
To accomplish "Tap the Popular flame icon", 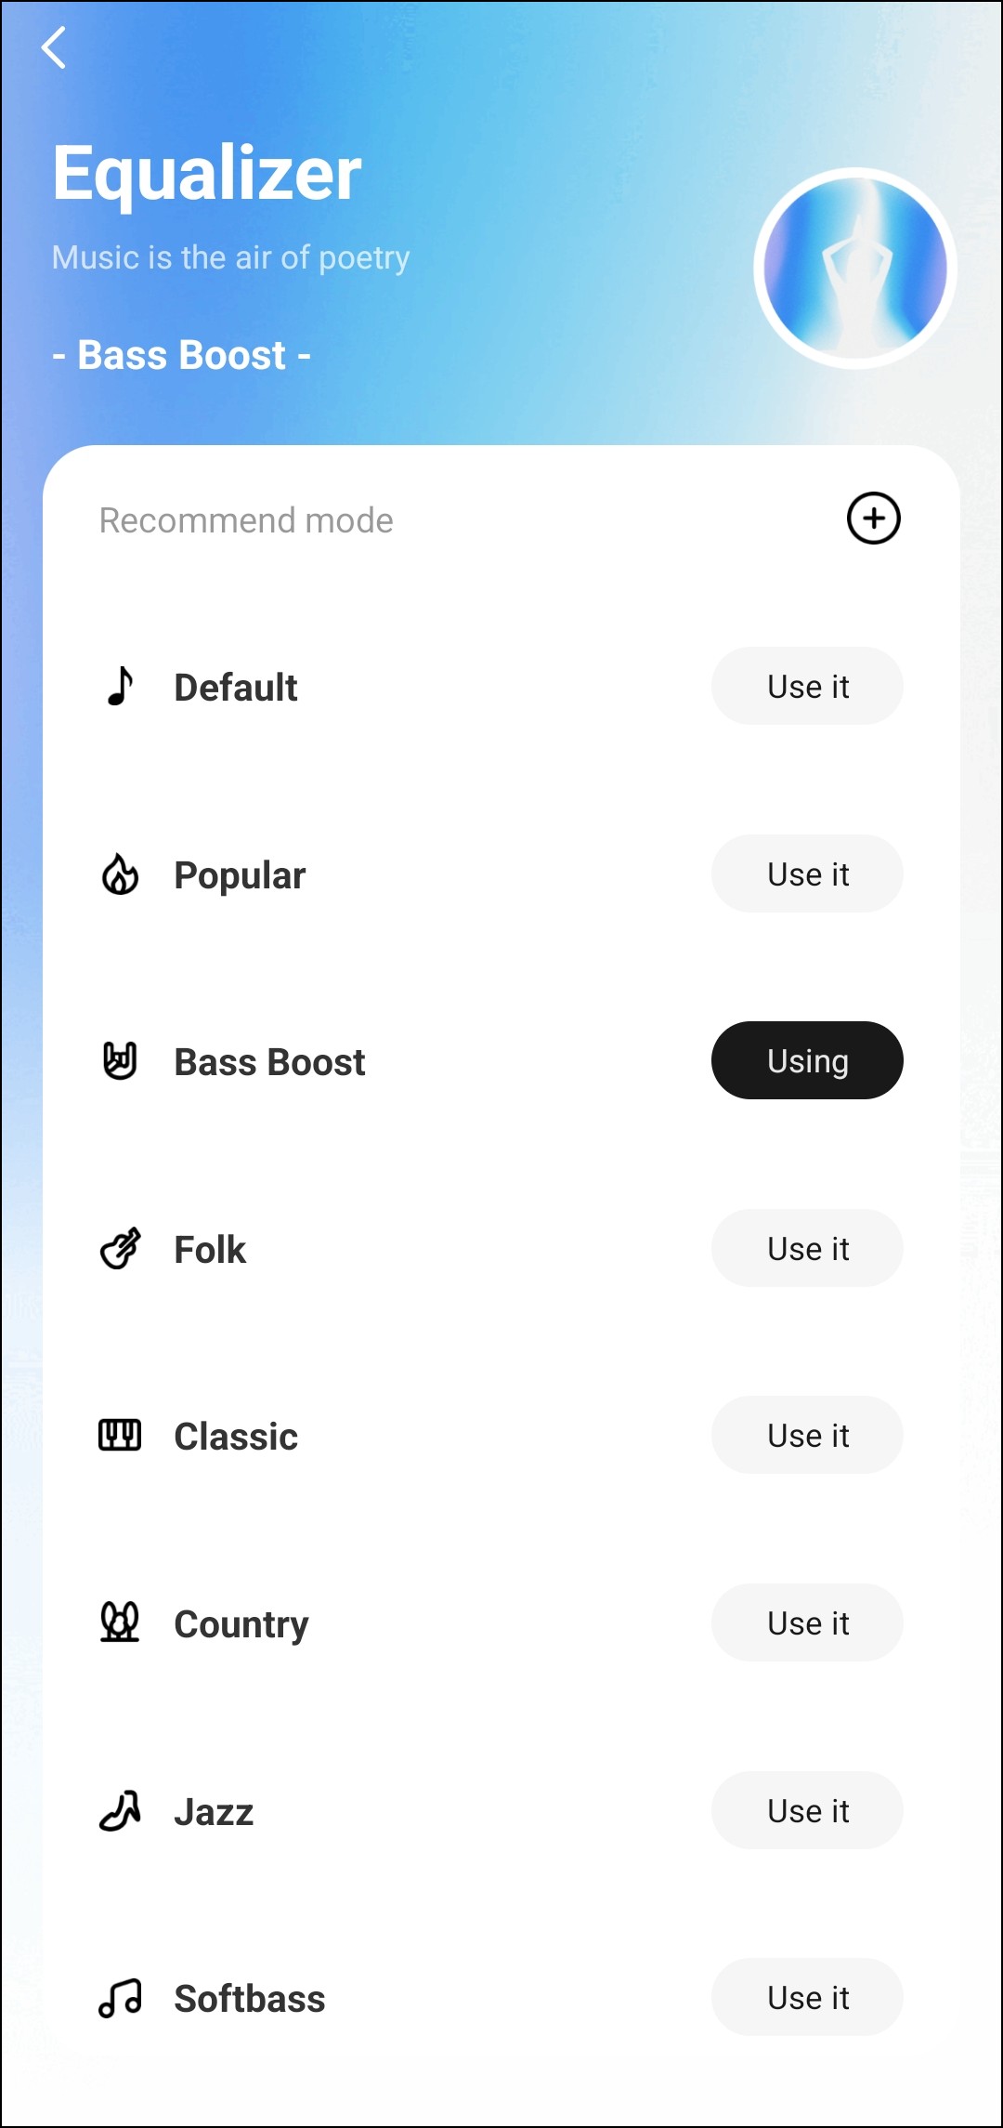I will click(x=120, y=874).
